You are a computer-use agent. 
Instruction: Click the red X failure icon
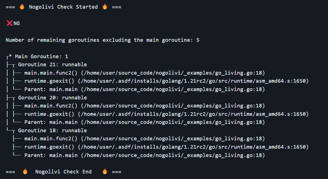tap(9, 23)
